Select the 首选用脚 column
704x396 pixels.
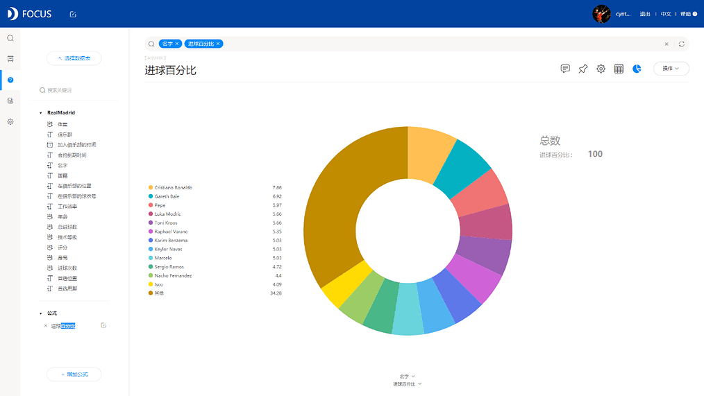click(67, 289)
